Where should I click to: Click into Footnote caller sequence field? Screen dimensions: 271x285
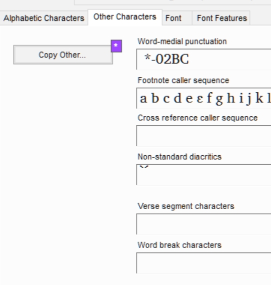coord(203,98)
